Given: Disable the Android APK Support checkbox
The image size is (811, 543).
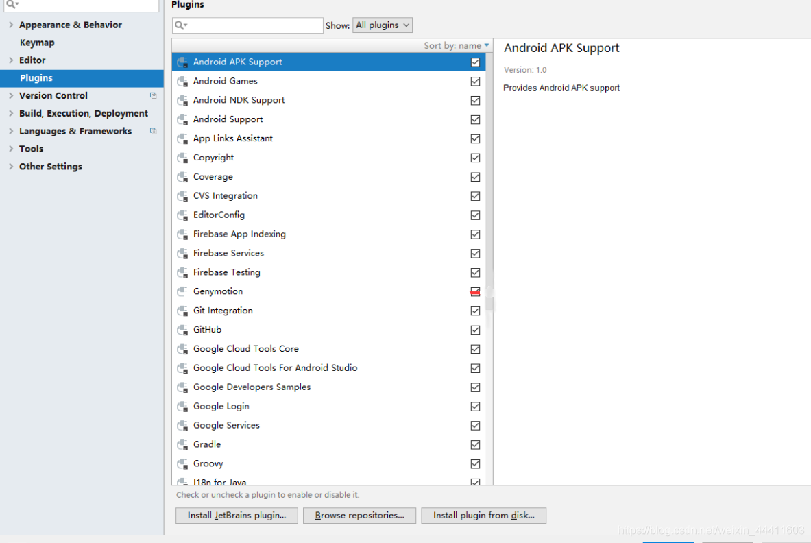Looking at the screenshot, I should point(475,62).
